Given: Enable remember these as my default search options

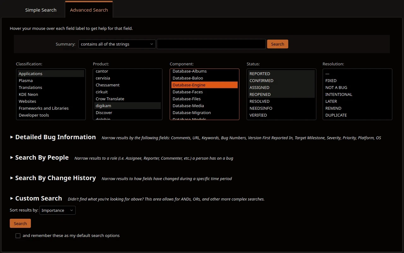Looking at the screenshot, I should (x=18, y=235).
